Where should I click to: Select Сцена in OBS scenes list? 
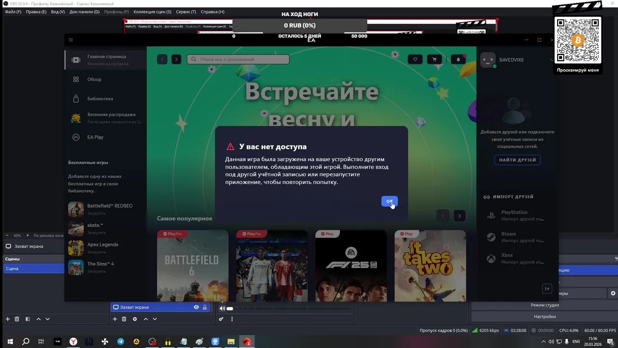pyautogui.click(x=34, y=268)
